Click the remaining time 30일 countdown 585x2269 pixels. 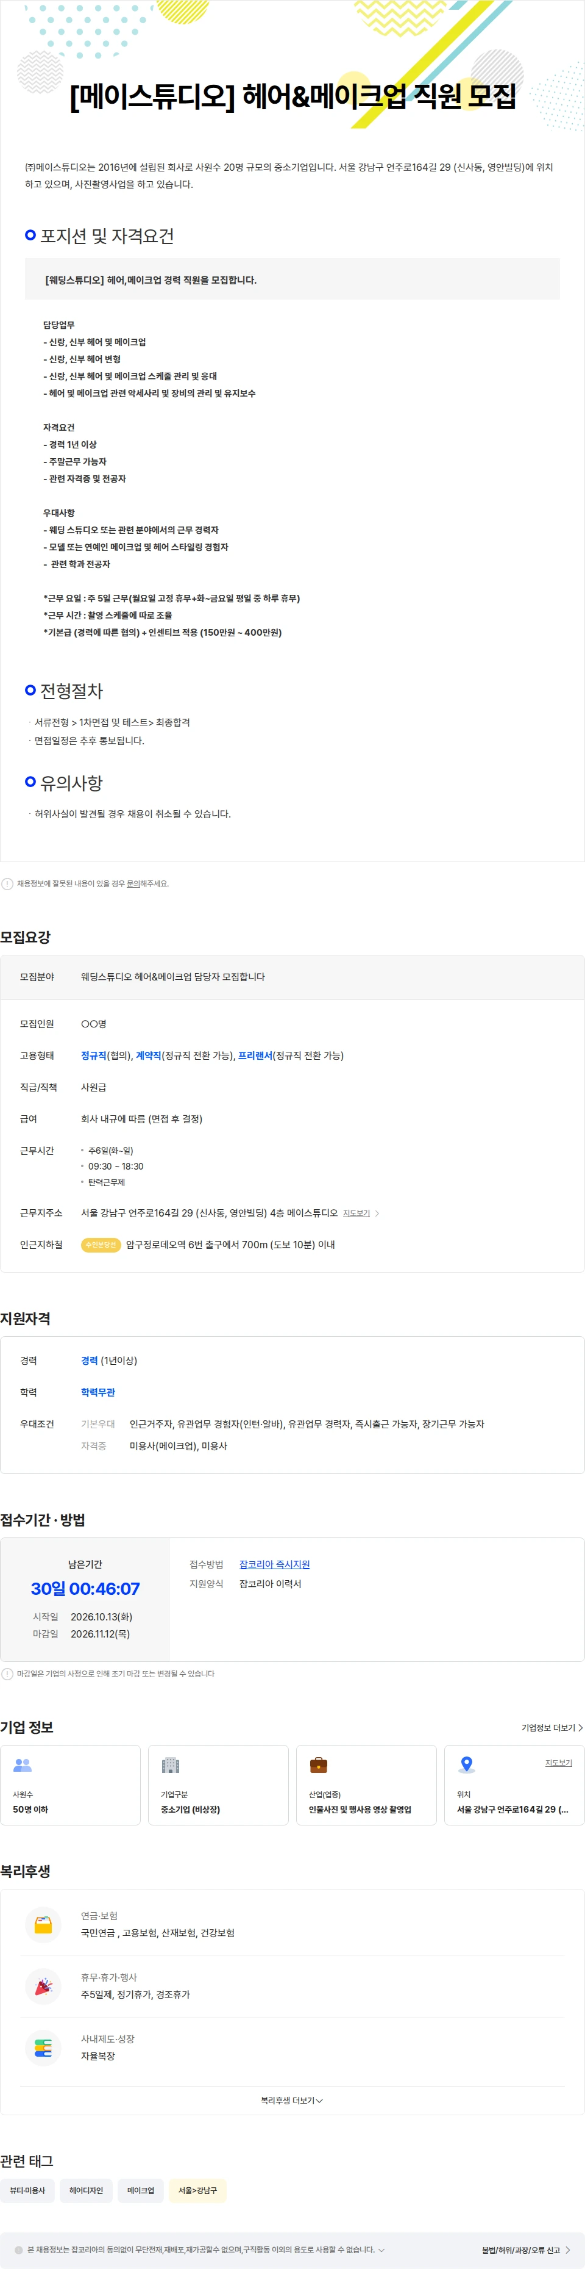click(85, 1589)
